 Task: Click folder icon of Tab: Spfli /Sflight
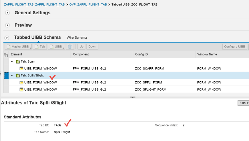tap(18, 75)
